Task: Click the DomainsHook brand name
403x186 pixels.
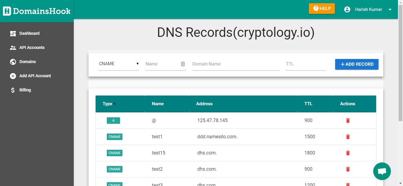Action: pyautogui.click(x=42, y=11)
